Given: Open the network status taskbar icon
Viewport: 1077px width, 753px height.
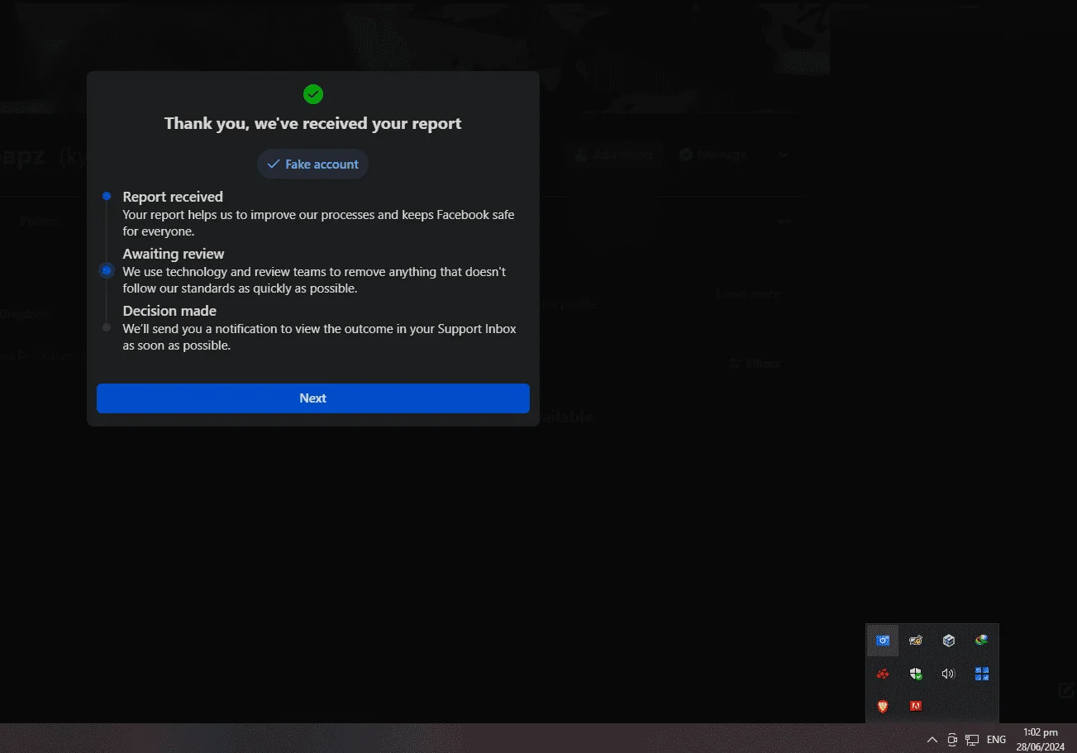Looking at the screenshot, I should pyautogui.click(x=973, y=739).
